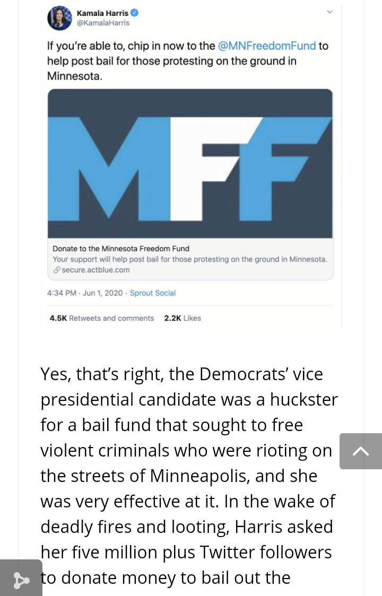Click the Kamala Harris display name
Screen dimensions: 382x596
[x=102, y=13]
